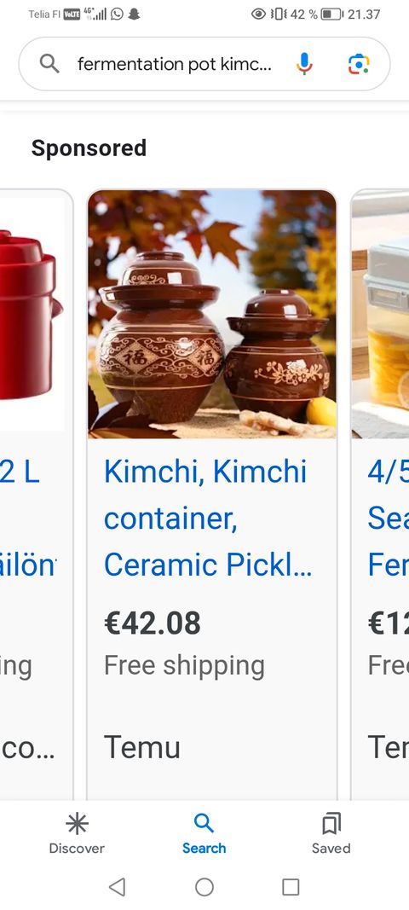
Task: Open the Discover tab
Action: tap(77, 834)
